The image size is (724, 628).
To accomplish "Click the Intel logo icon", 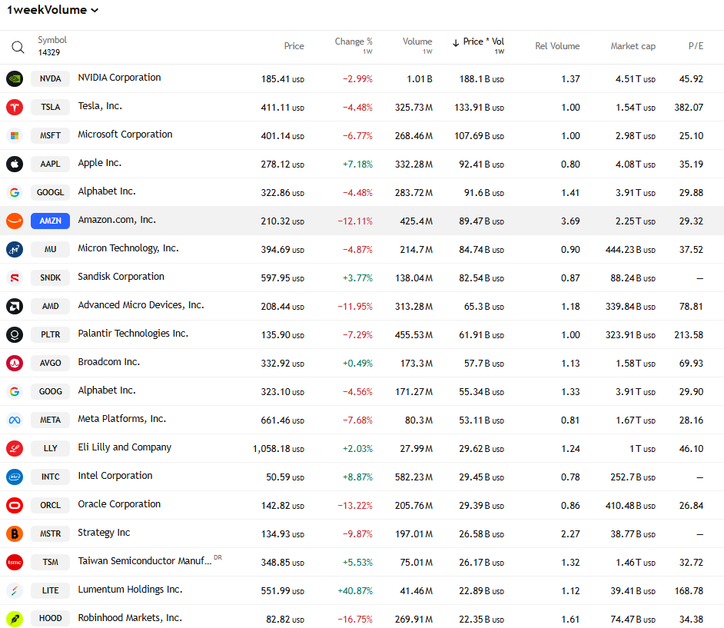I will tap(15, 477).
